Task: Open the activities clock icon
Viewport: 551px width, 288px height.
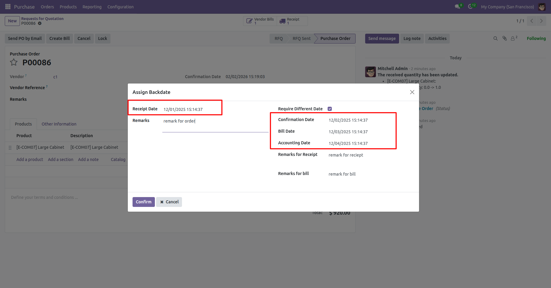Action: [x=471, y=7]
